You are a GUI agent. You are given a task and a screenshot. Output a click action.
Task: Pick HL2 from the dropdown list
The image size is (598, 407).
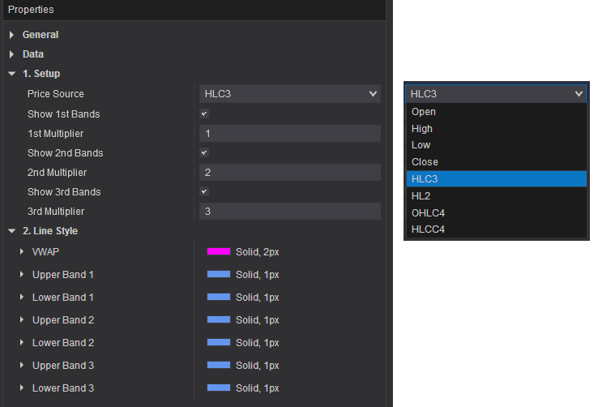coord(422,196)
